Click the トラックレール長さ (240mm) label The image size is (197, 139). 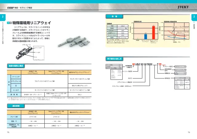122,86
